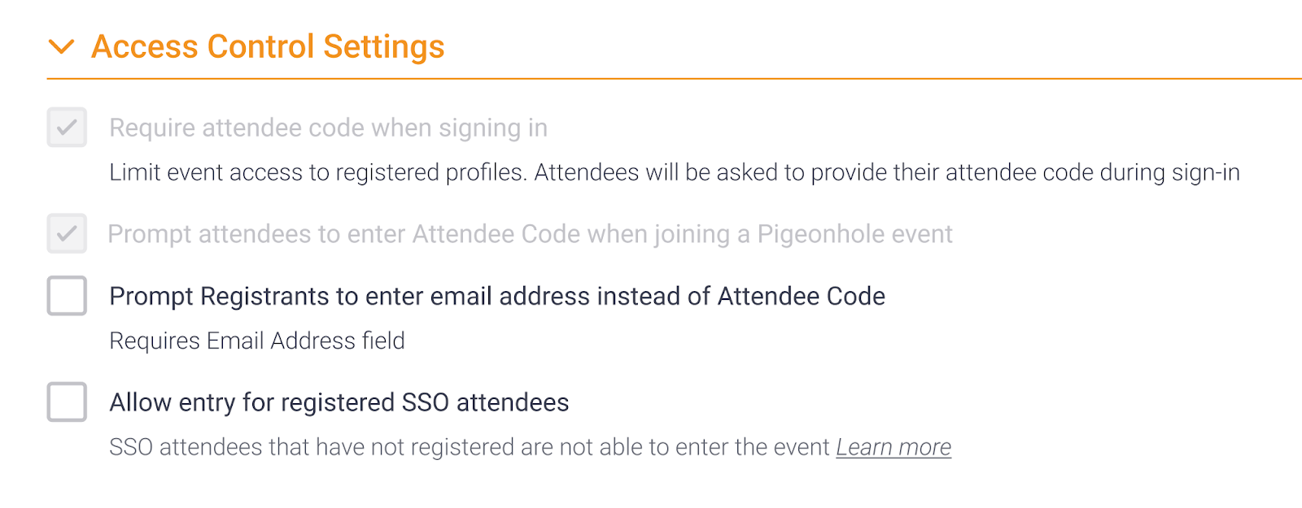Open the Learn more link

pos(893,447)
